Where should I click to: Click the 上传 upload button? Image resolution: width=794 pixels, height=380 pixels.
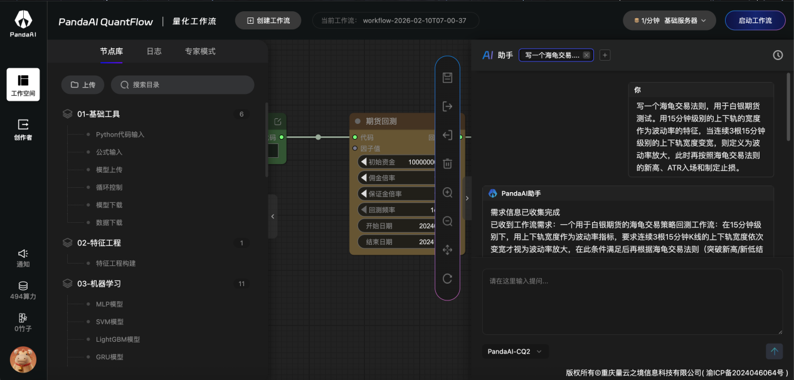pyautogui.click(x=83, y=85)
